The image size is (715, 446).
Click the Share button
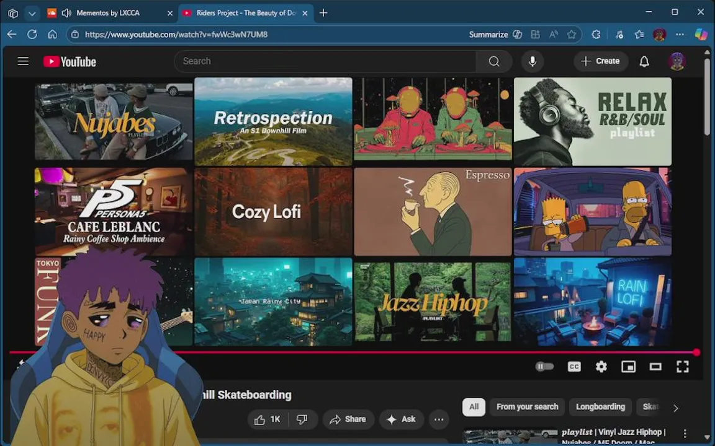[x=348, y=419]
